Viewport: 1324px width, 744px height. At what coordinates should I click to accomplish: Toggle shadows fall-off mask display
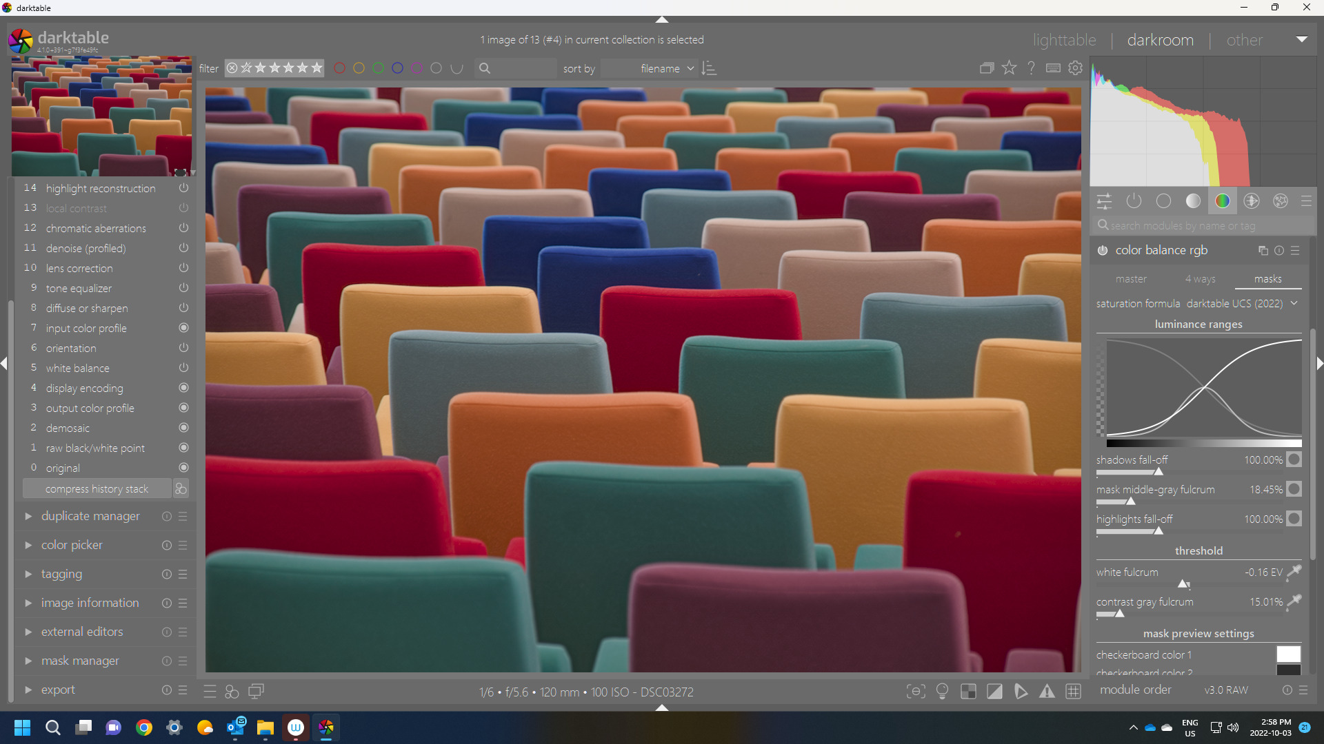point(1294,459)
